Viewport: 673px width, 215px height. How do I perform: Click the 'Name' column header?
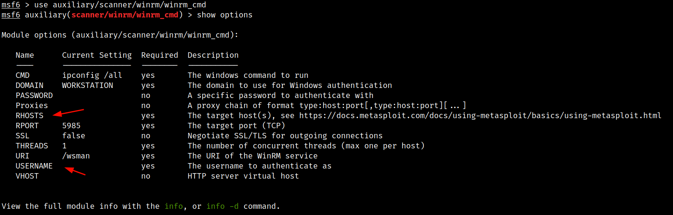(x=25, y=55)
